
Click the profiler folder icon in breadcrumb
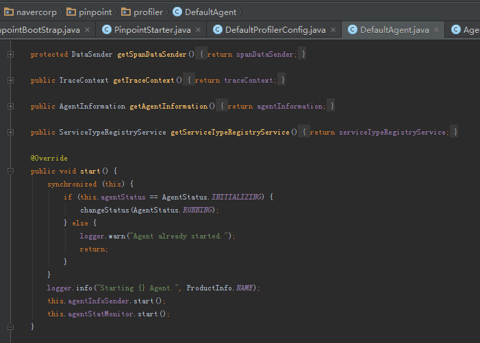click(126, 12)
